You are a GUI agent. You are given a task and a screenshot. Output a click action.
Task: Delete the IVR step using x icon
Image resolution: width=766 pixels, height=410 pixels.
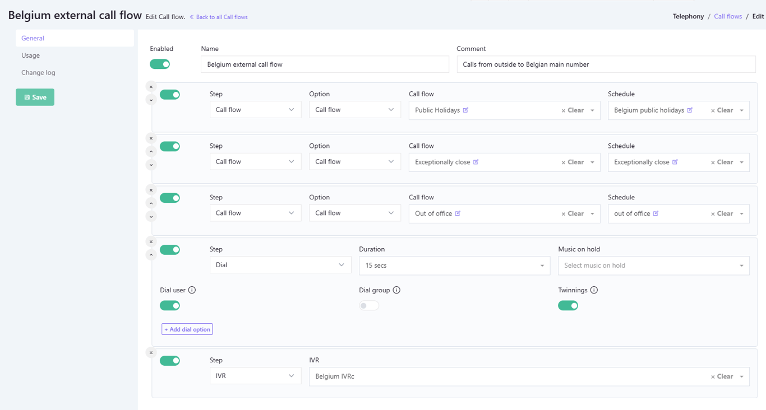pos(151,353)
